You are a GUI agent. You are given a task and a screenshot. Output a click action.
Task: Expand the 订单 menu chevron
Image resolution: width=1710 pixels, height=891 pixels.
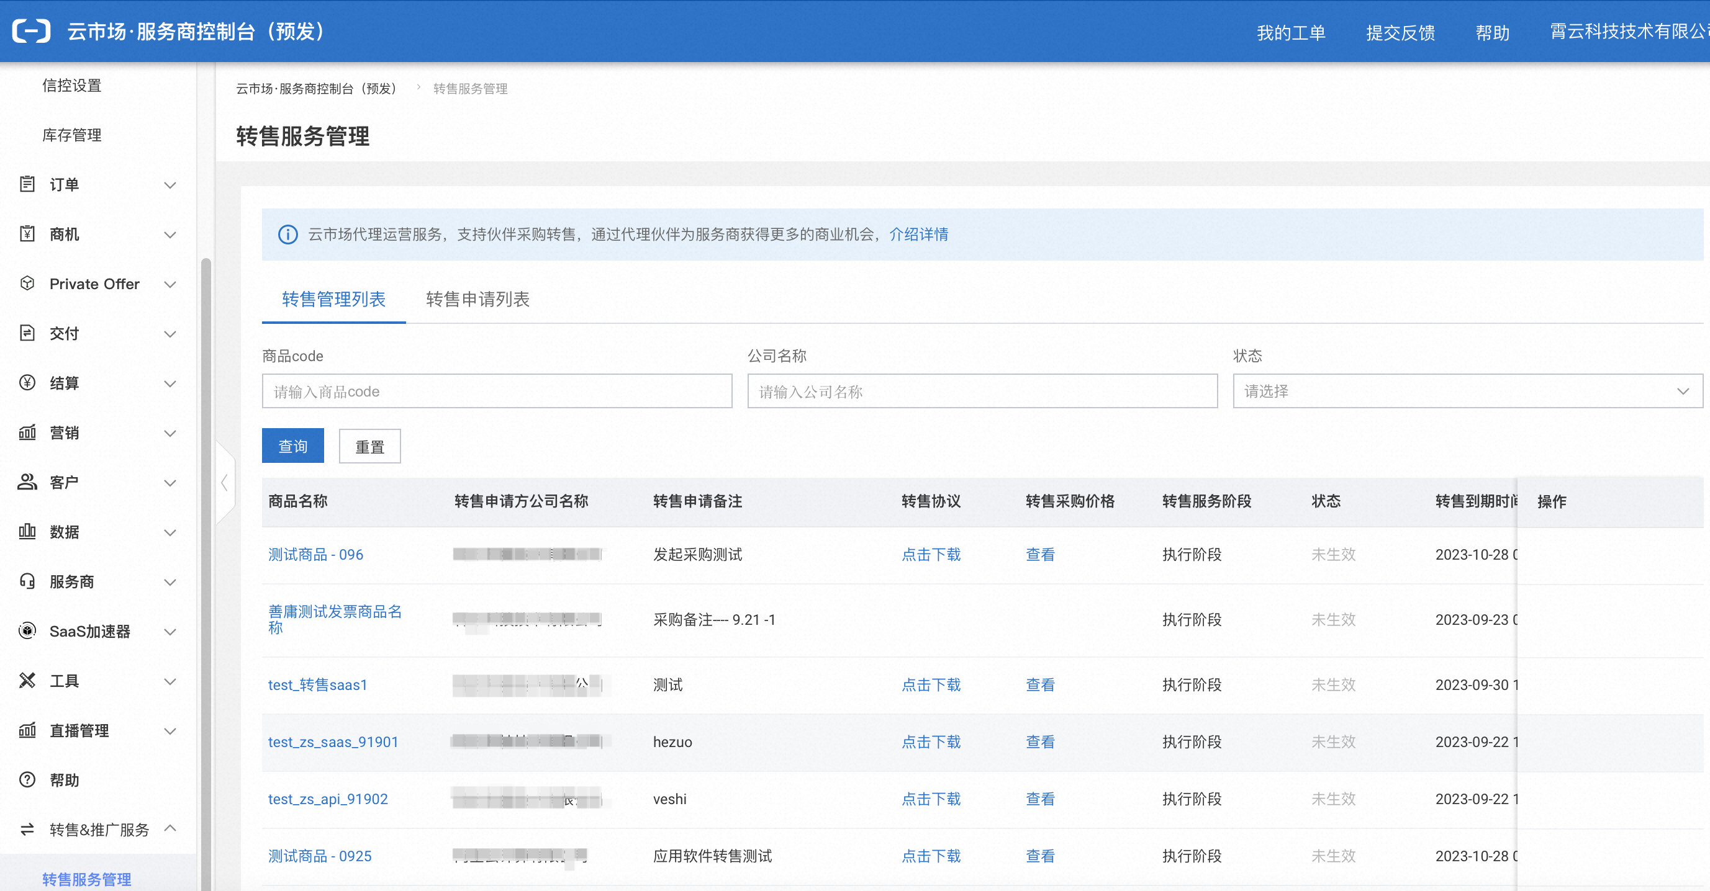click(x=170, y=184)
